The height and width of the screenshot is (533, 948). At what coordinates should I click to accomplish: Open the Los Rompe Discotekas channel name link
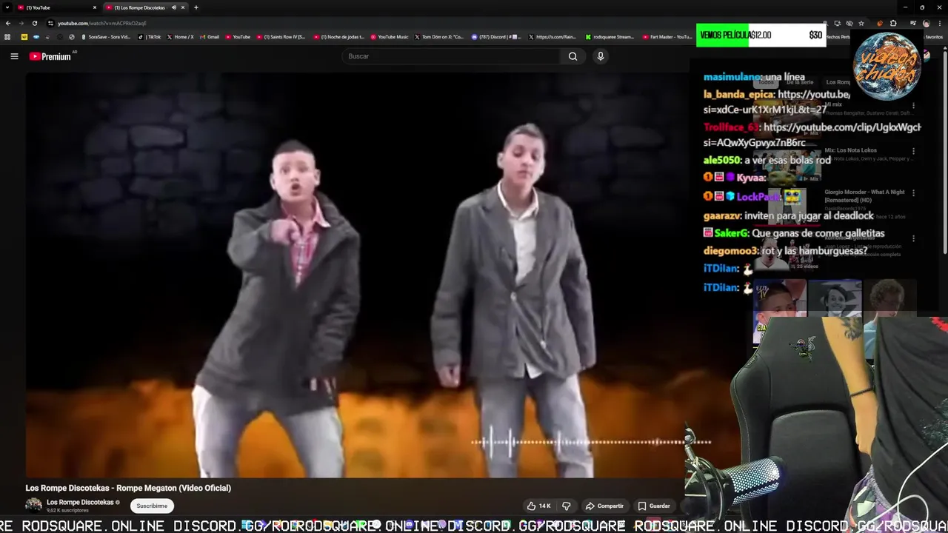[x=80, y=502]
